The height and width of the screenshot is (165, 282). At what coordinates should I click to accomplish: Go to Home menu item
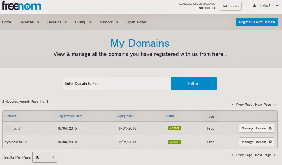pyautogui.click(x=6, y=22)
